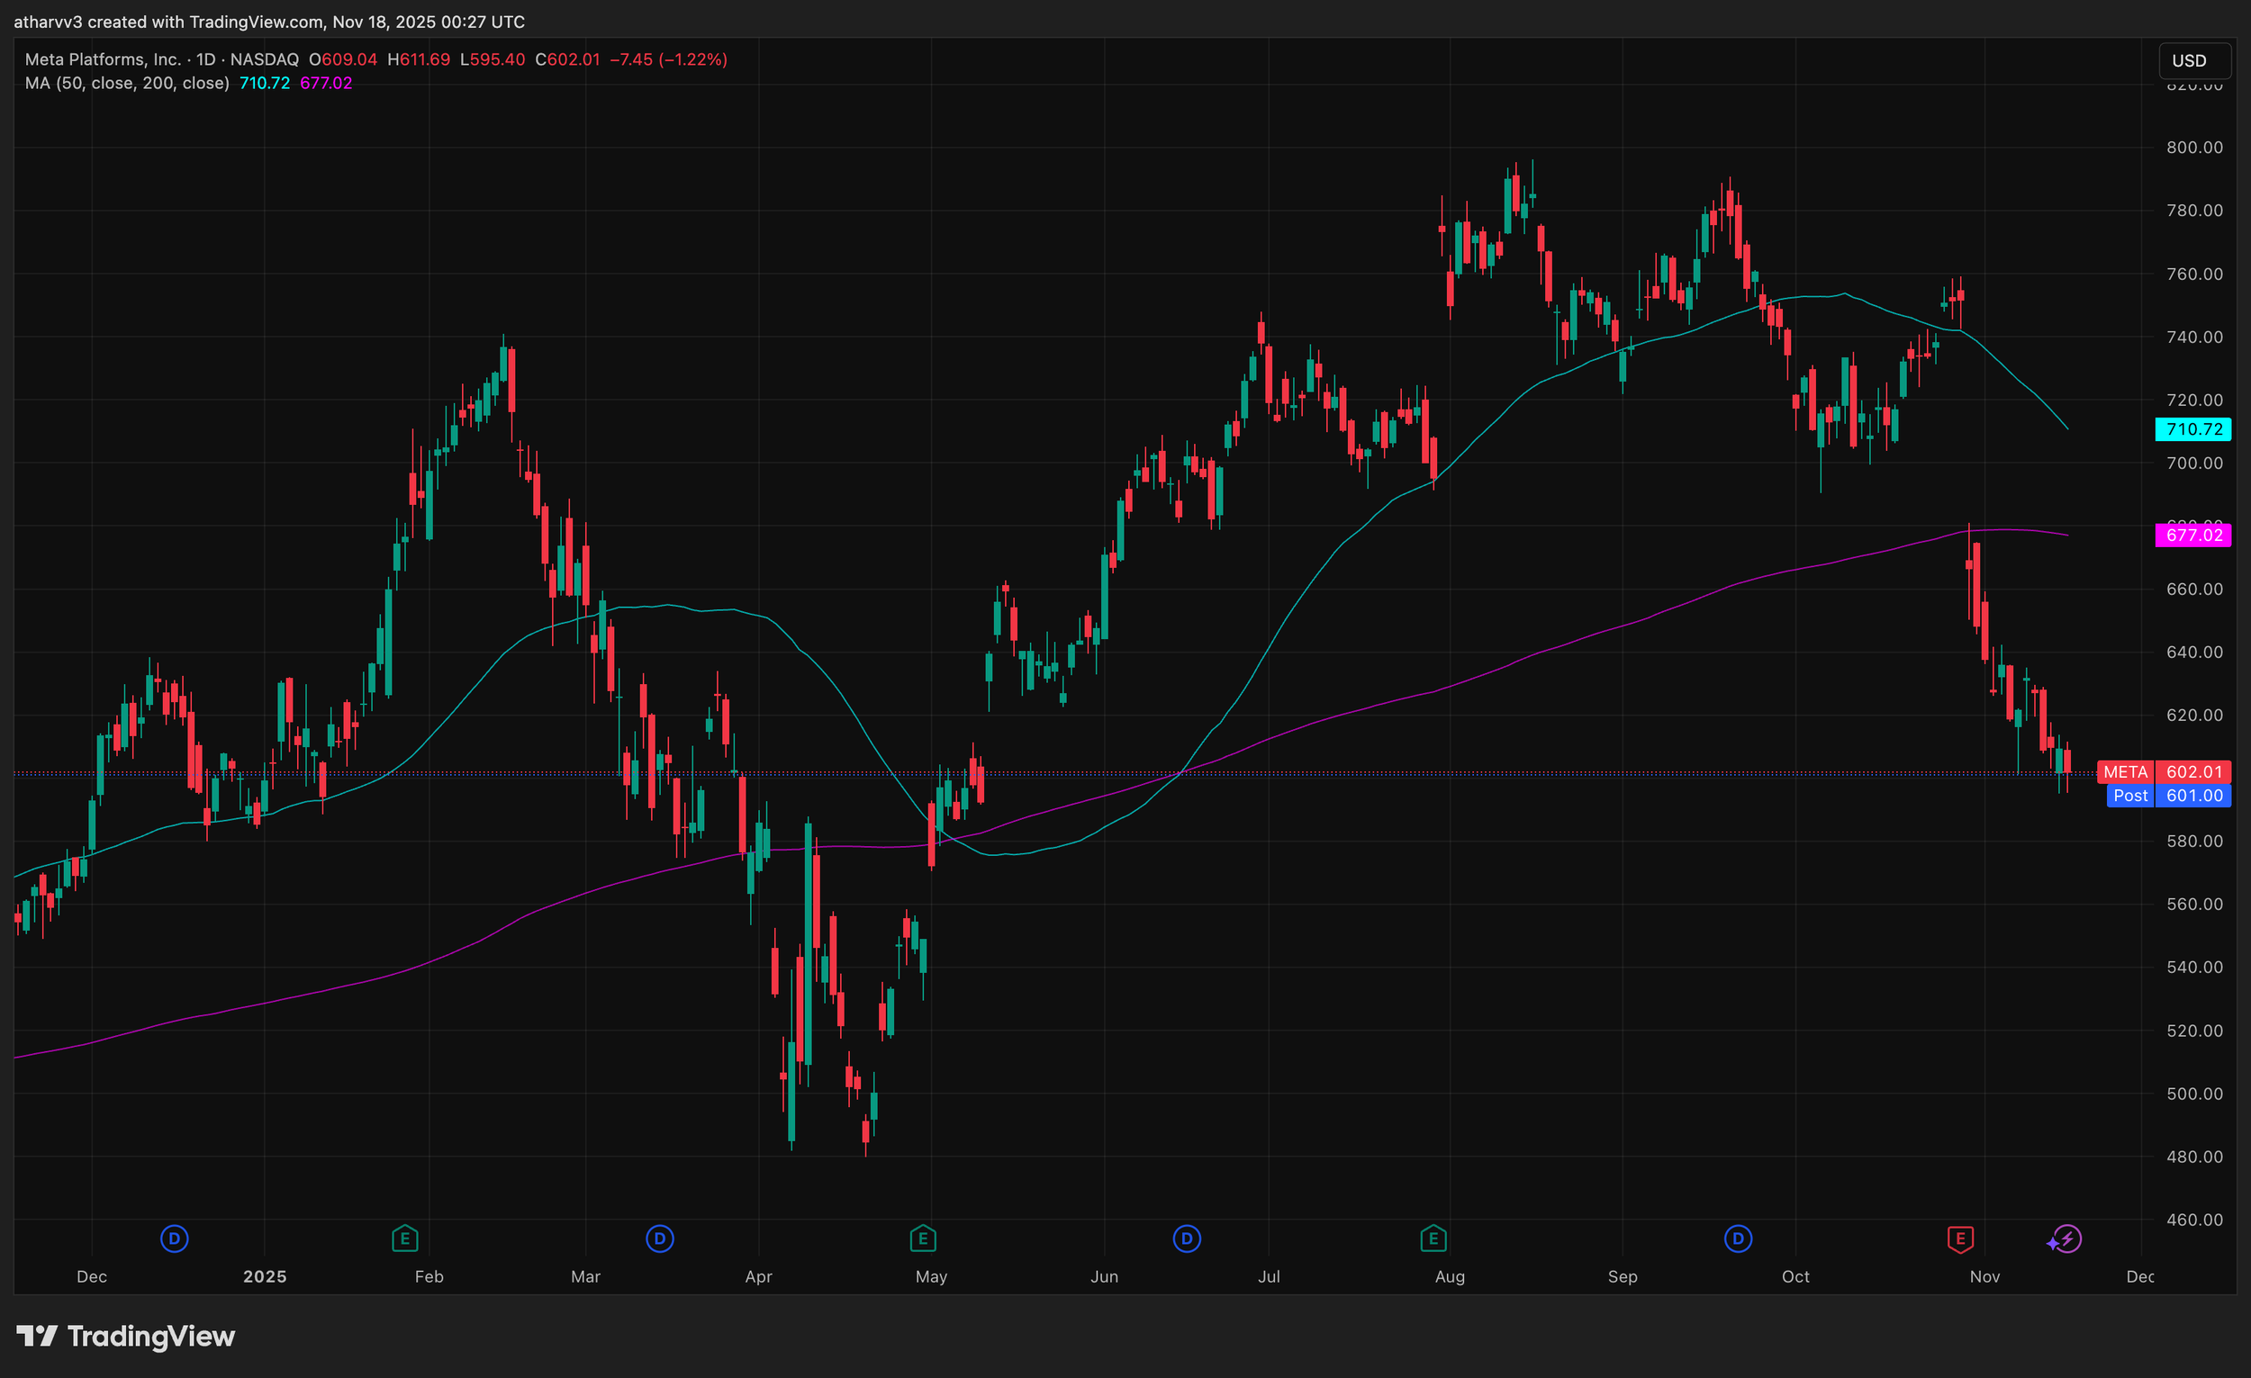This screenshot has height=1378, width=2251.
Task: Click the cyan 710.72 tag on the price axis
Action: 2193,429
